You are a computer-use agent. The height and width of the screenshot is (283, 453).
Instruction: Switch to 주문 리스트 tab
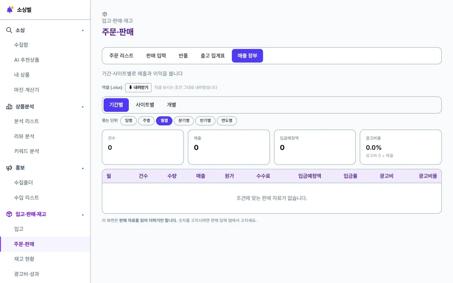121,56
